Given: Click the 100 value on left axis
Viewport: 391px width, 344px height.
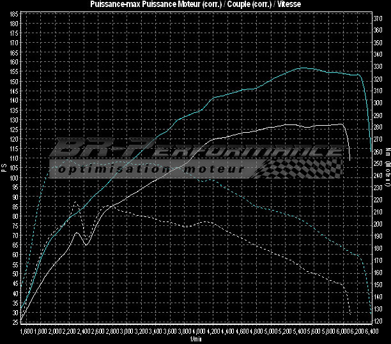Looking at the screenshot, I should coord(15,177).
